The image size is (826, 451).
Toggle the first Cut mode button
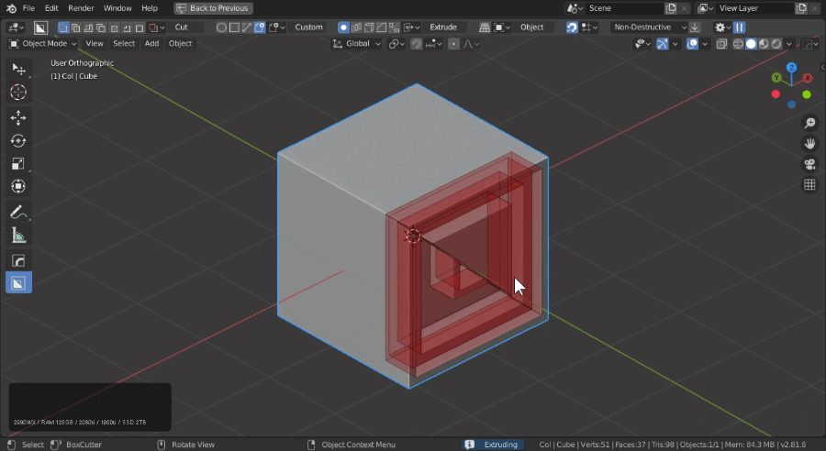click(63, 27)
